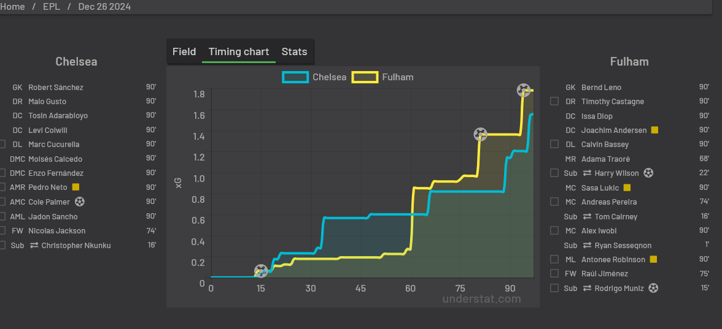Click the 15-minute goal marker on the chart

(x=261, y=271)
